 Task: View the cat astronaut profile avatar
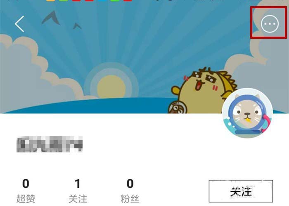[247, 113]
